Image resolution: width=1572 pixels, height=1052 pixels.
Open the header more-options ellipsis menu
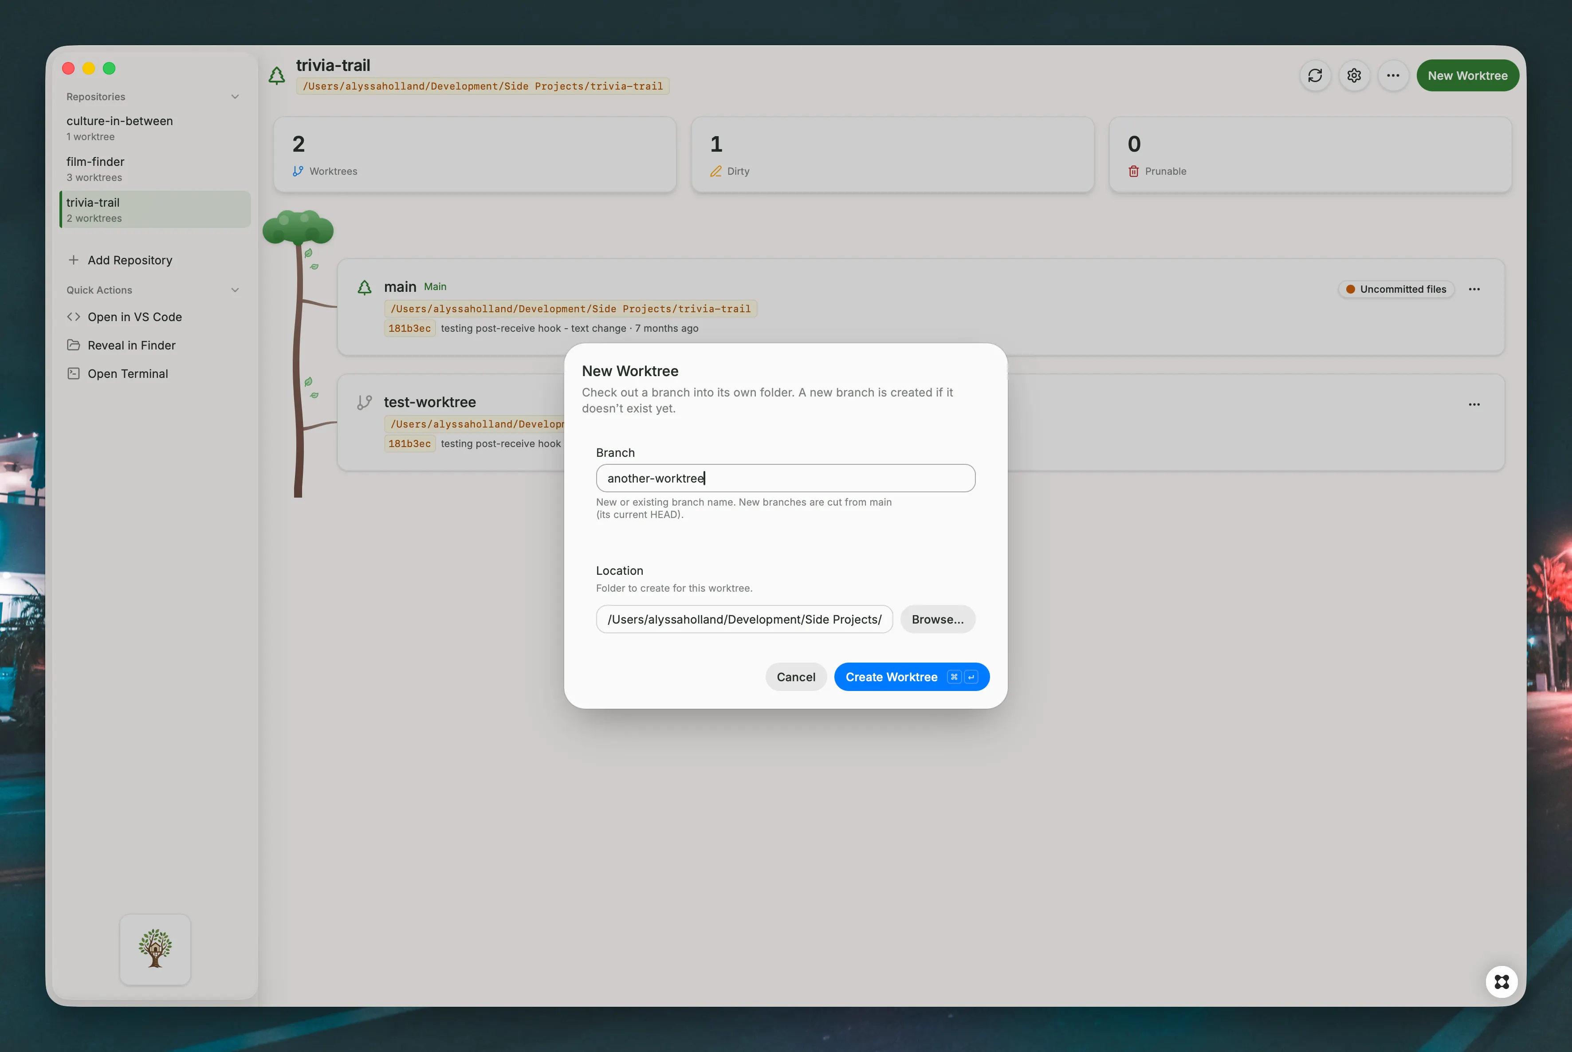(x=1393, y=75)
